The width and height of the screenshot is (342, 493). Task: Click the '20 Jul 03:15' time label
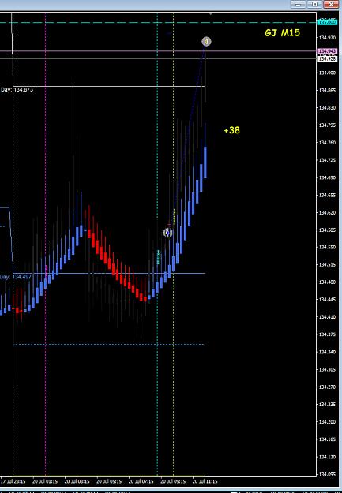pos(77,481)
